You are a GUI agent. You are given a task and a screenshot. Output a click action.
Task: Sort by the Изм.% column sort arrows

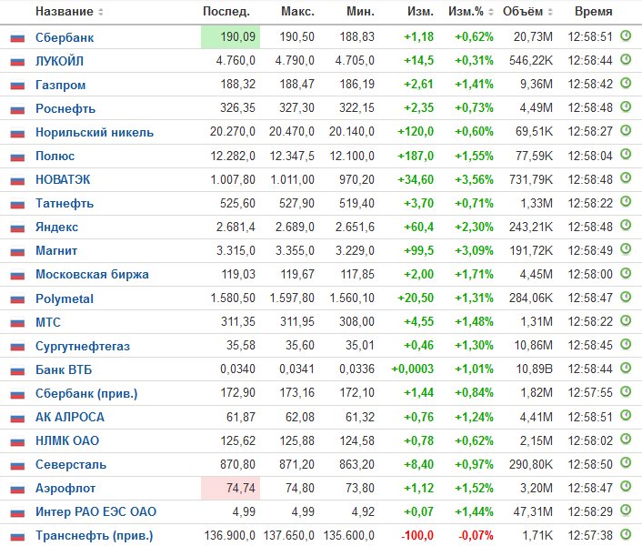491,12
